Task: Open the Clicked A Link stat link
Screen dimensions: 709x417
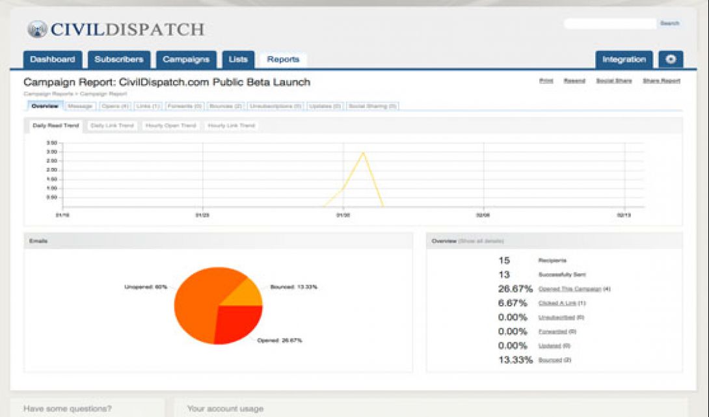Action: [x=557, y=303]
